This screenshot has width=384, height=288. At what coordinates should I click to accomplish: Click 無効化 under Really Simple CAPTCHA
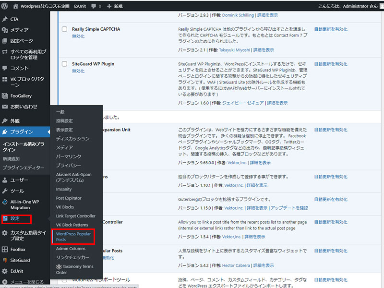pos(78,36)
